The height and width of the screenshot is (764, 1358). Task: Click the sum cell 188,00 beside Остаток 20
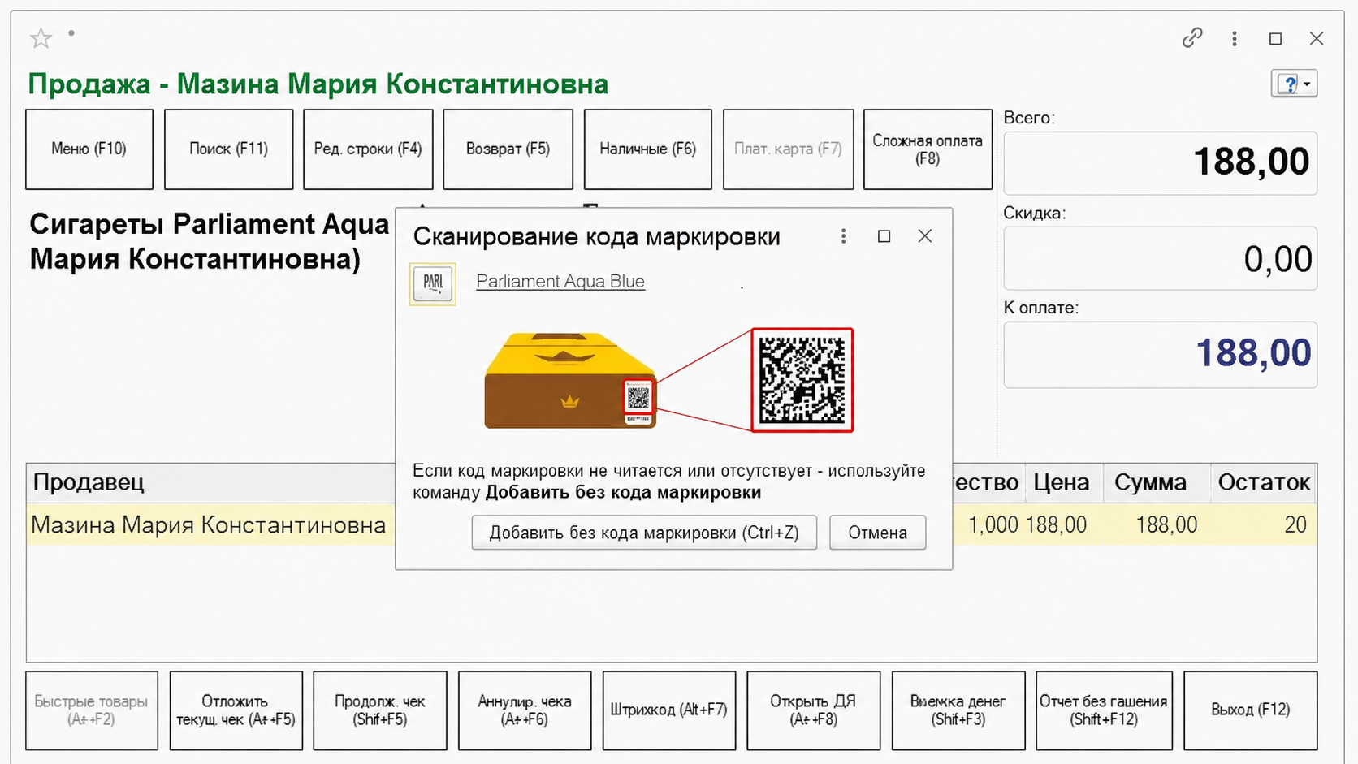coord(1166,524)
